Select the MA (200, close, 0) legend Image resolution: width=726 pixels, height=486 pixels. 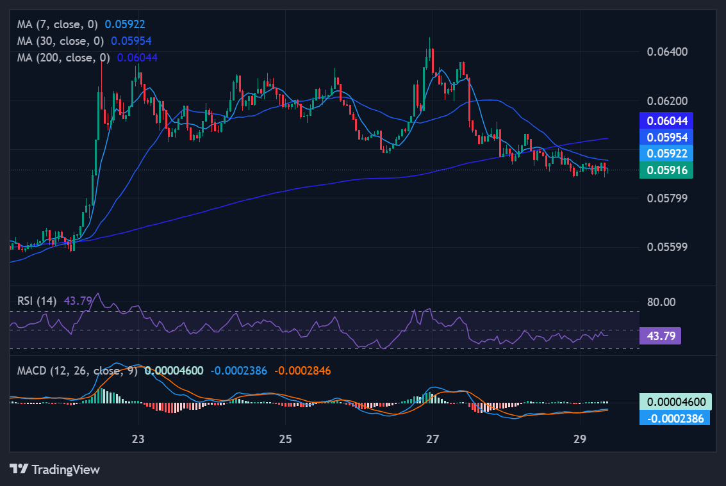click(x=63, y=58)
